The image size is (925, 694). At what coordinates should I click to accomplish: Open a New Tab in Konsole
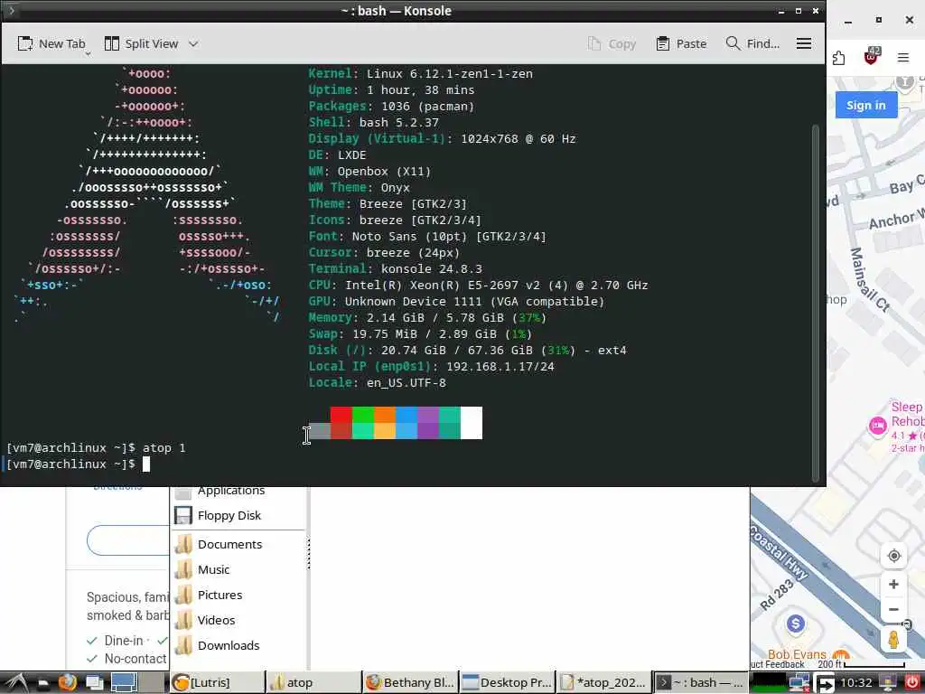tap(51, 43)
